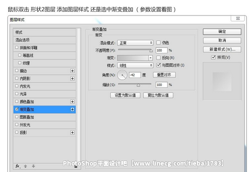Image resolution: width=249 pixels, height=172 pixels.
Task: Click the 不透明度 value field
Action: click(x=161, y=50)
